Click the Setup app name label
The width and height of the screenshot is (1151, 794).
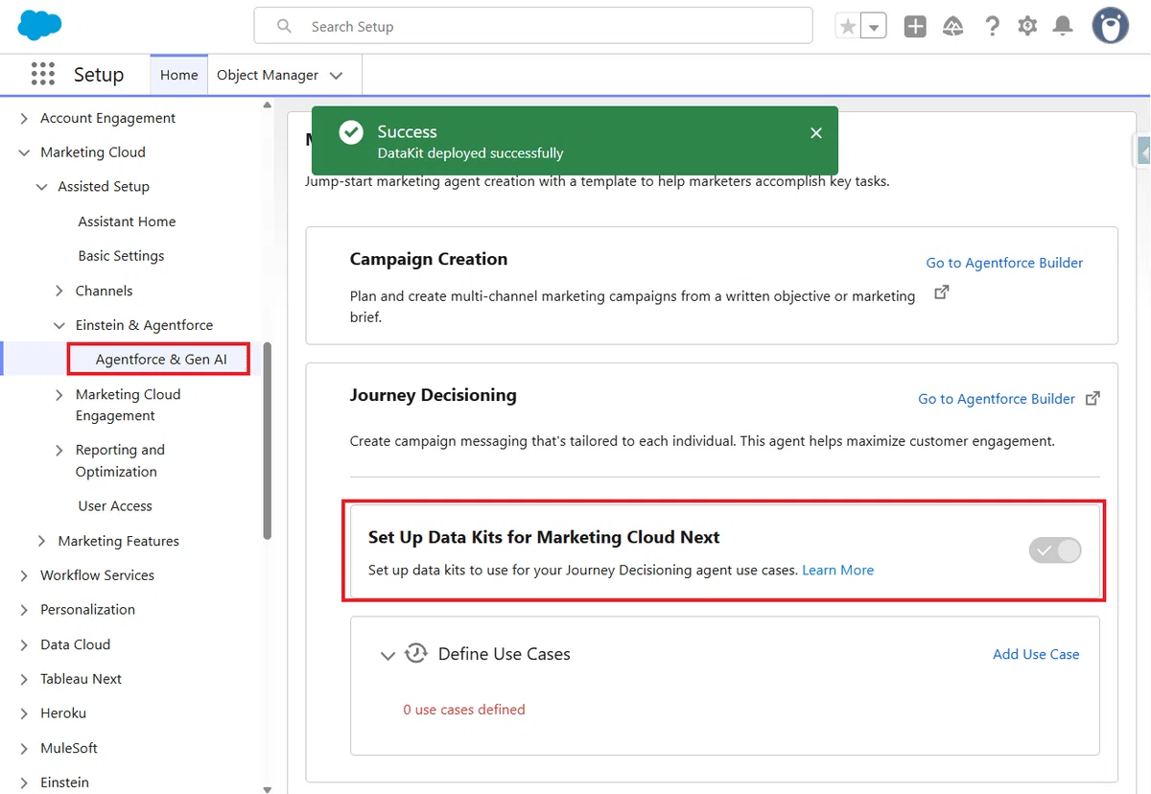tap(99, 75)
